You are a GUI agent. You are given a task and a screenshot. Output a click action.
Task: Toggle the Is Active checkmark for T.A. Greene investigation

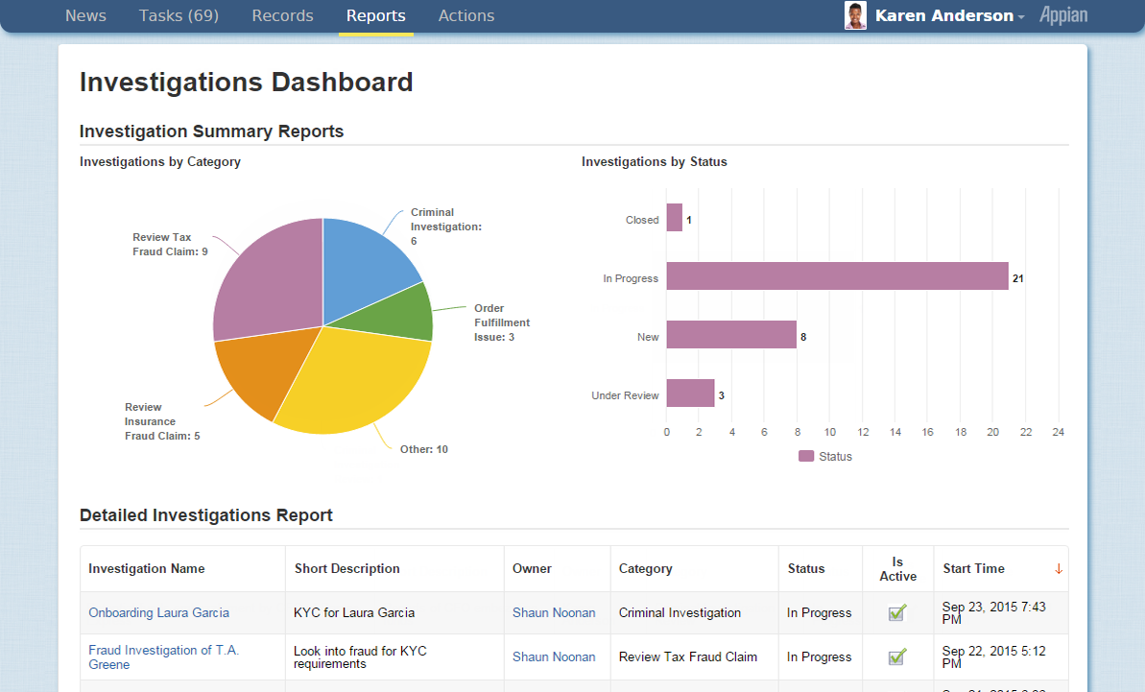coord(897,657)
